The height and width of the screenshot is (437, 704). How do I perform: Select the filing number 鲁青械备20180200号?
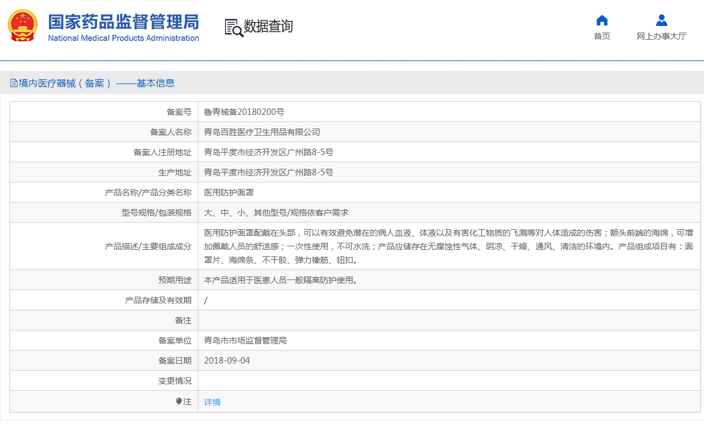coord(244,112)
